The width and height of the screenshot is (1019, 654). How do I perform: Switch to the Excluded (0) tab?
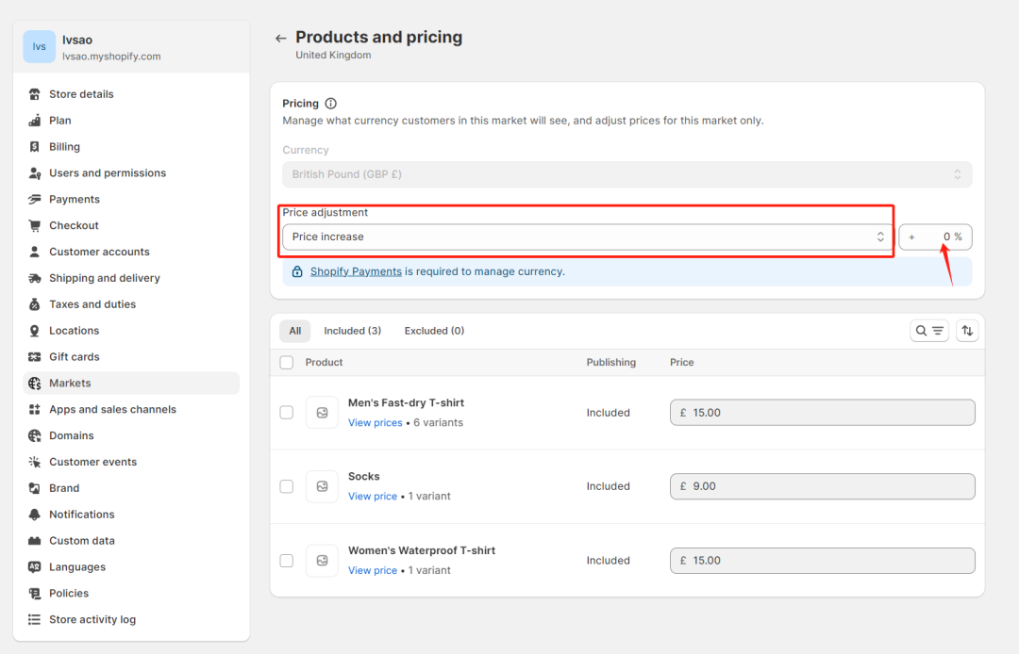[434, 331]
